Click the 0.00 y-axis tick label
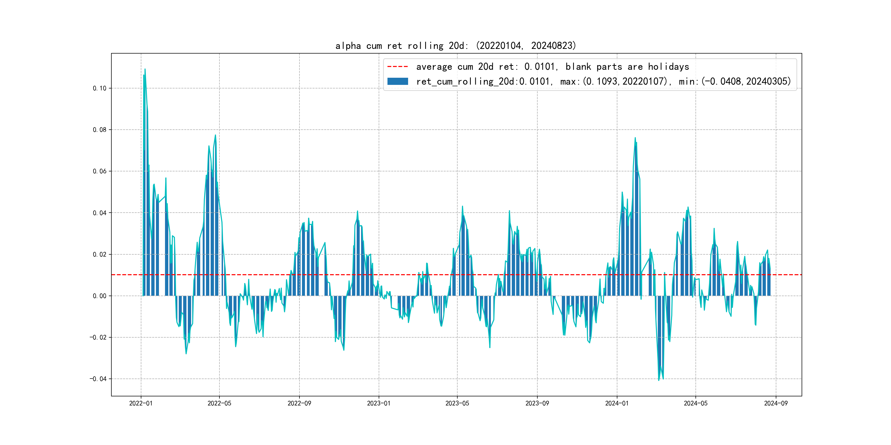The width and height of the screenshot is (891, 445). (x=100, y=296)
